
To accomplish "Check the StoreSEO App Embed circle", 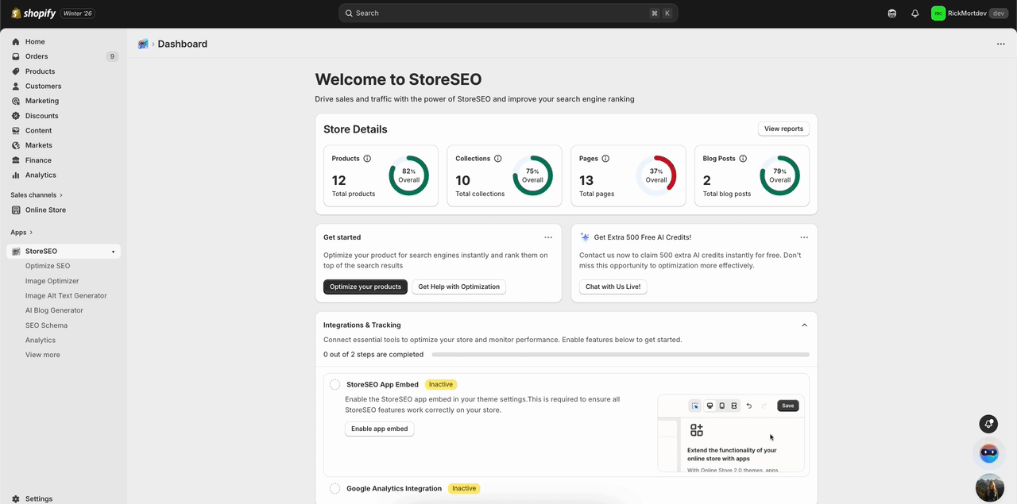I will [x=334, y=384].
